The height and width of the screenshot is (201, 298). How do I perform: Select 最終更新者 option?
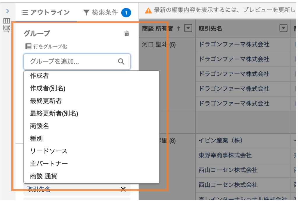click(46, 101)
